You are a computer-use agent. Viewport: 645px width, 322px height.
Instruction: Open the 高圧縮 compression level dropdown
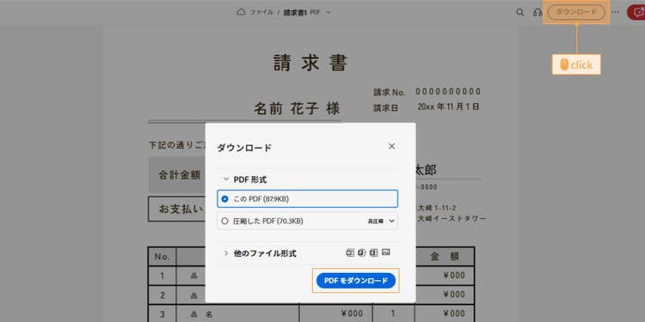click(x=381, y=221)
